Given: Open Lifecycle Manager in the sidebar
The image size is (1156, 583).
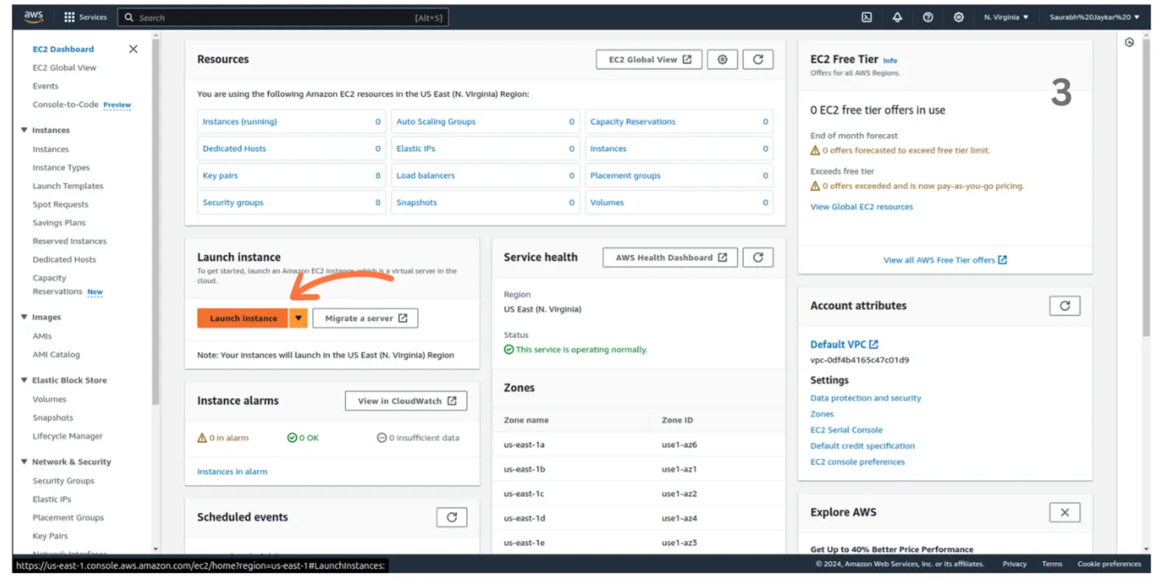Looking at the screenshot, I should pyautogui.click(x=68, y=436).
